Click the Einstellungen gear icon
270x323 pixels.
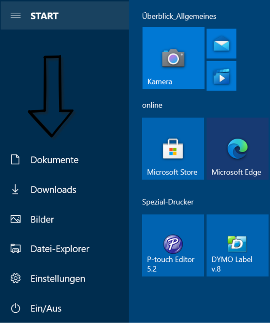point(16,278)
